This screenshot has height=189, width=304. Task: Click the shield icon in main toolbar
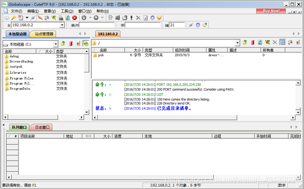(x=159, y=18)
